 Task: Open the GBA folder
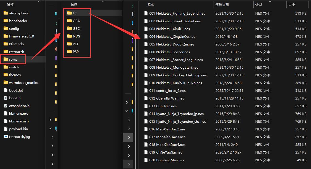pyautogui.click(x=76, y=21)
